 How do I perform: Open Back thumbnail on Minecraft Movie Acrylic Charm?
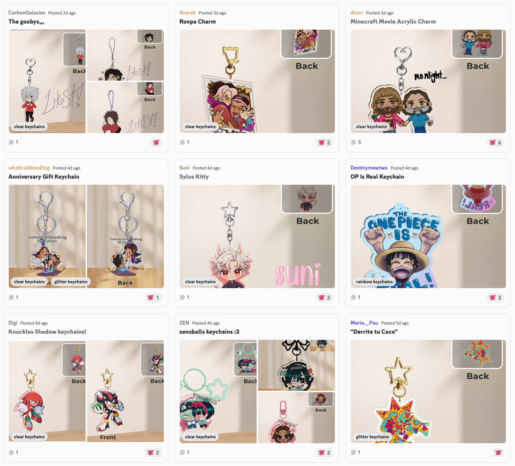coord(477,44)
